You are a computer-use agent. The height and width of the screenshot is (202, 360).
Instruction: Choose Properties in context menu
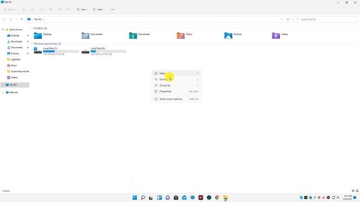click(176, 91)
